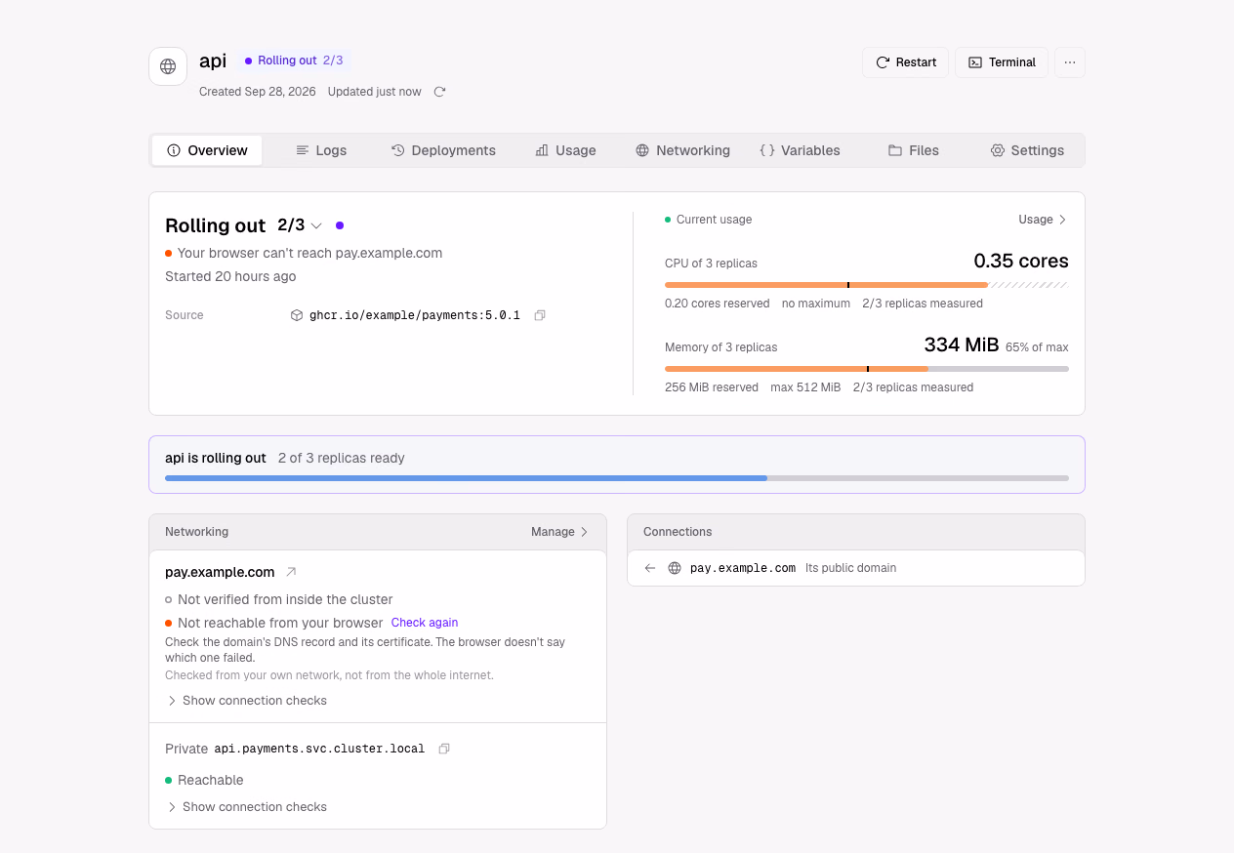Click "Not verified from inside the cluster"
The image size is (1234, 853).
tap(285, 599)
